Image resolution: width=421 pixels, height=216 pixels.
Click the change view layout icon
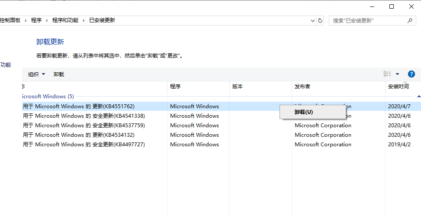387,74
